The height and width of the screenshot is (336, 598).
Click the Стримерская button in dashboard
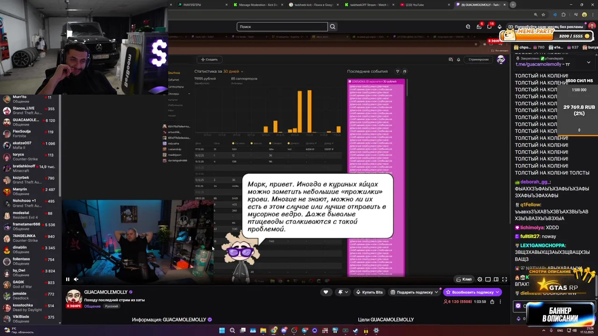click(478, 59)
